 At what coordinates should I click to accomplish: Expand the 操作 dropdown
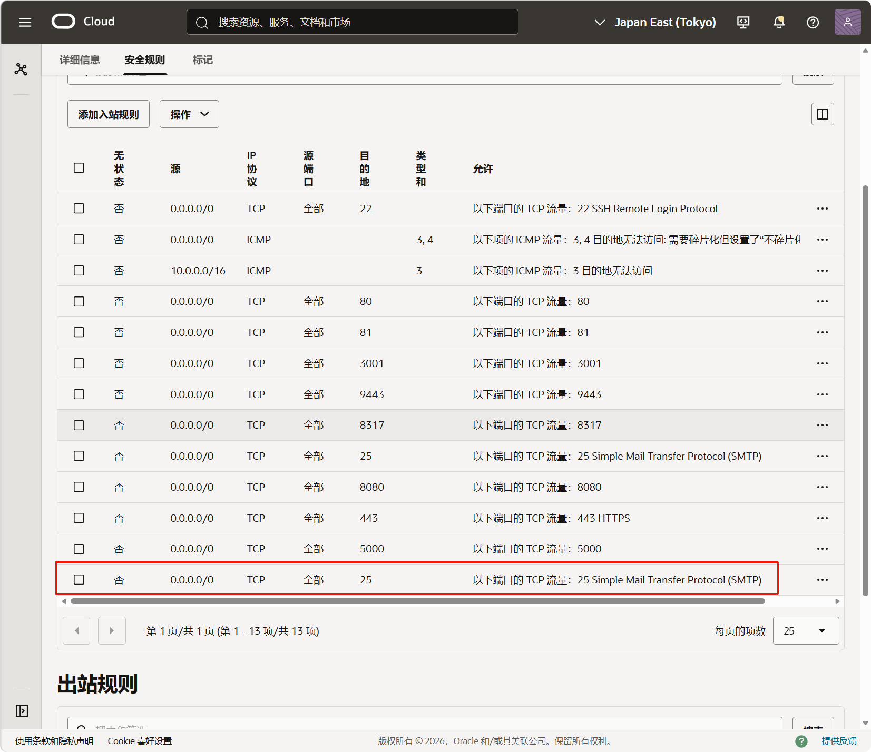189,114
